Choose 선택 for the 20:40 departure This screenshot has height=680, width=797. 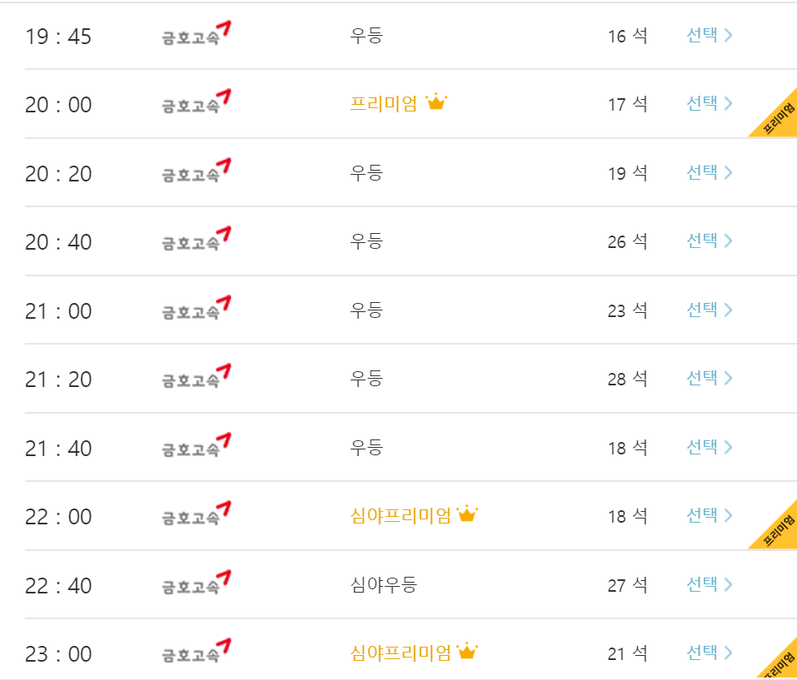(x=709, y=241)
